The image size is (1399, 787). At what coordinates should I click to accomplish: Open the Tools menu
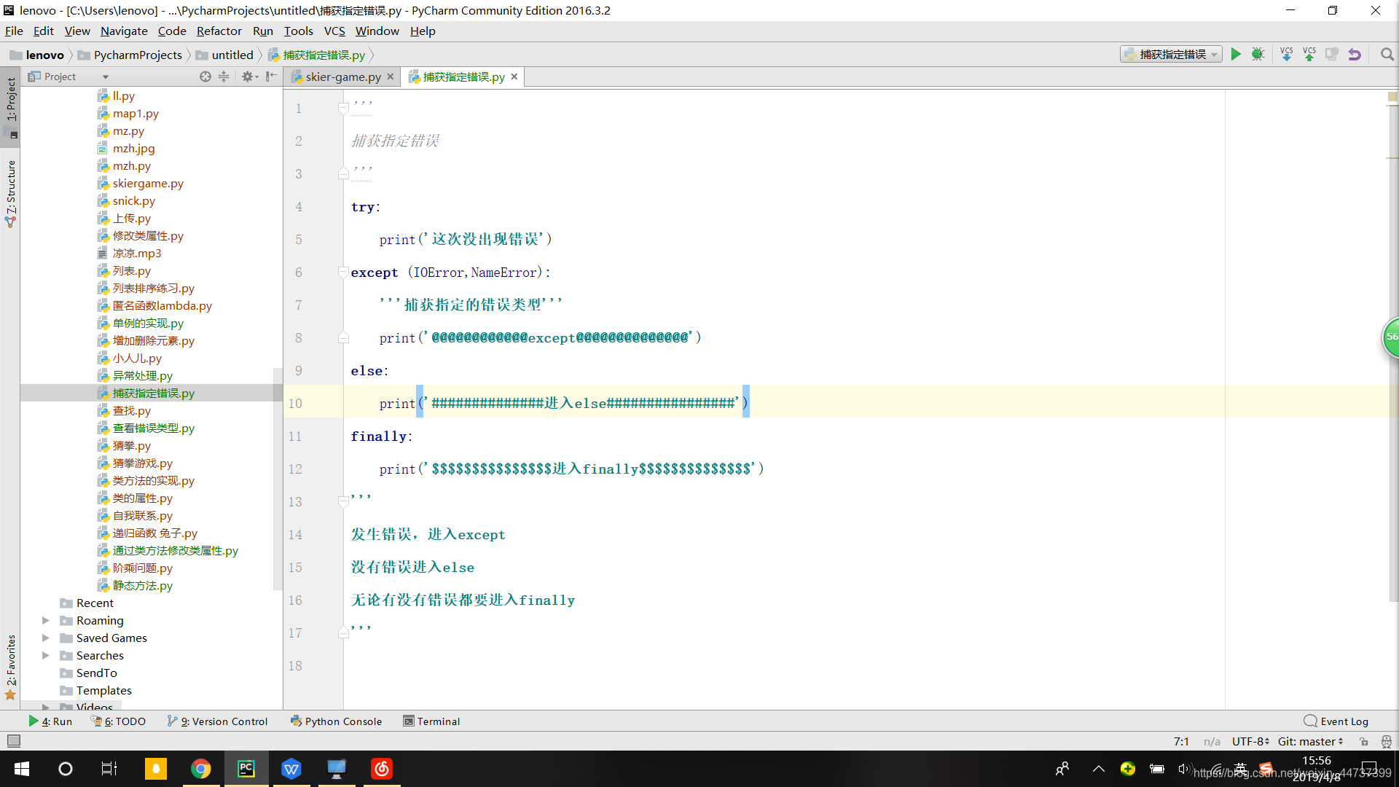(298, 31)
